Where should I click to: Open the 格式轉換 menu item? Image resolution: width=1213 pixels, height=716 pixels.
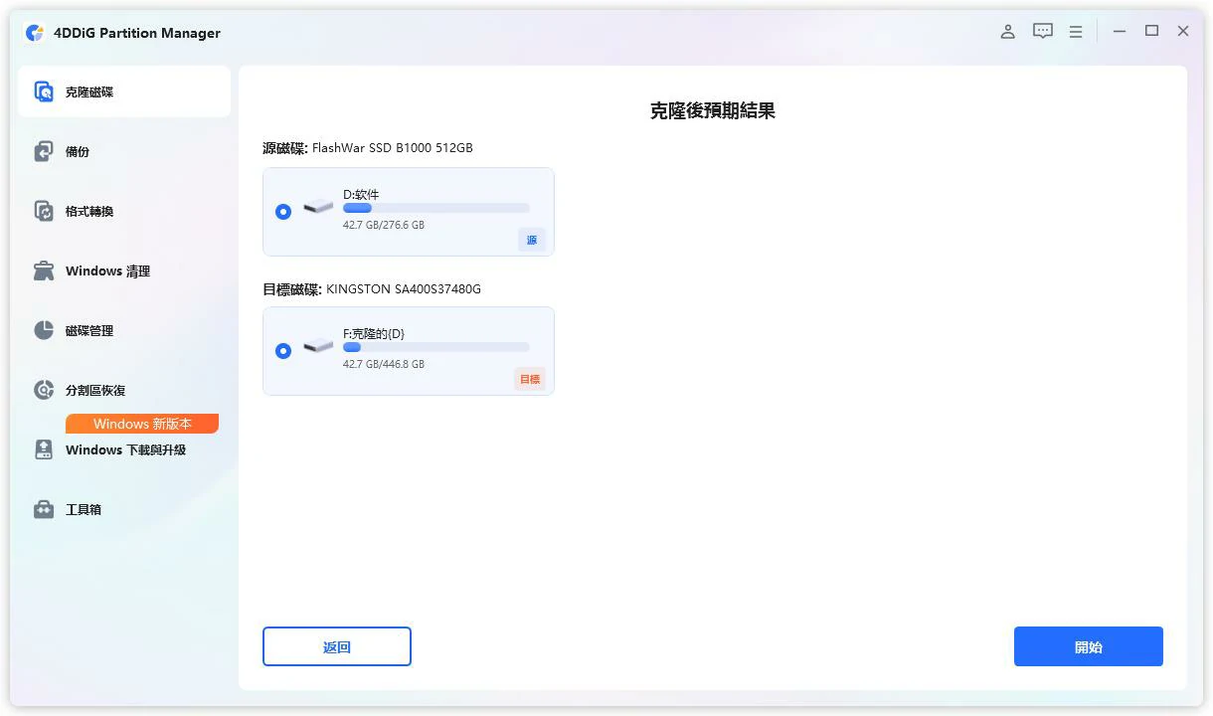pos(124,211)
